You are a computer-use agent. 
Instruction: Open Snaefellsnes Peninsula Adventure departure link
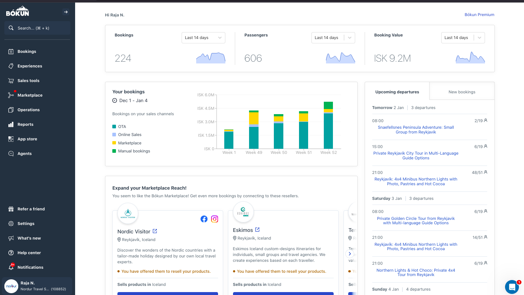click(416, 130)
